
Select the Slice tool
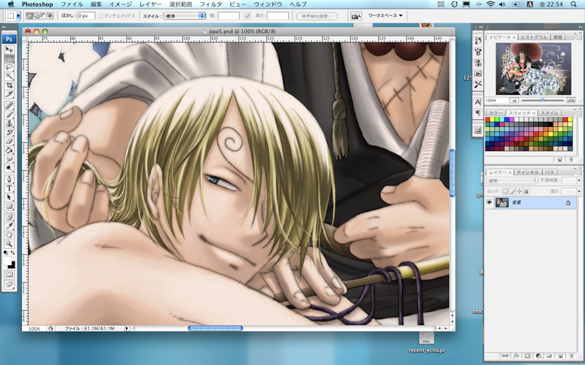tap(9, 94)
